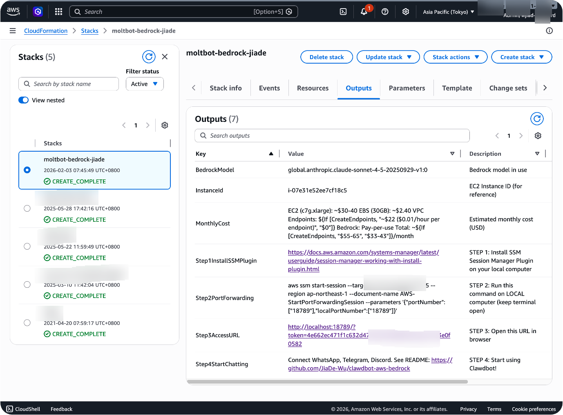563x415 pixels.
Task: Select the stack created at 11:42:04
Action: (27, 285)
